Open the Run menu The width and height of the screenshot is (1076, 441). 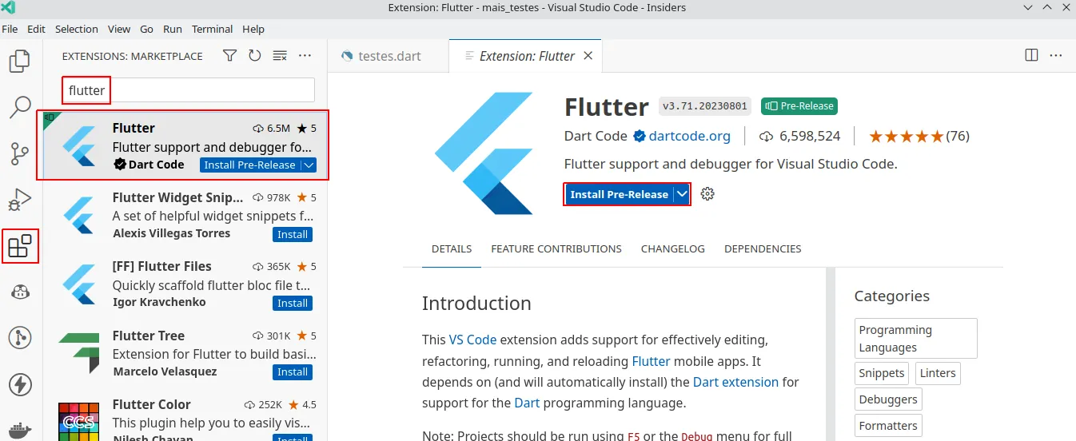pos(173,29)
